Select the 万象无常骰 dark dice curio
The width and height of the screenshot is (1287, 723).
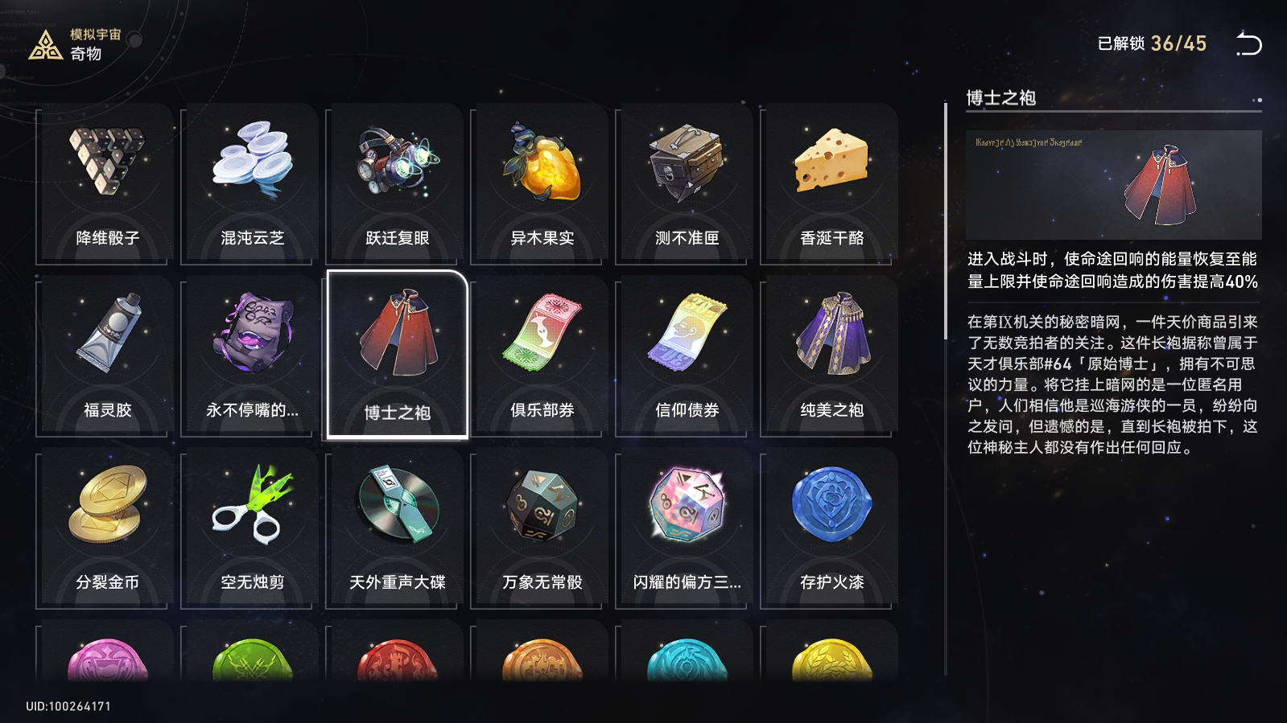[540, 528]
